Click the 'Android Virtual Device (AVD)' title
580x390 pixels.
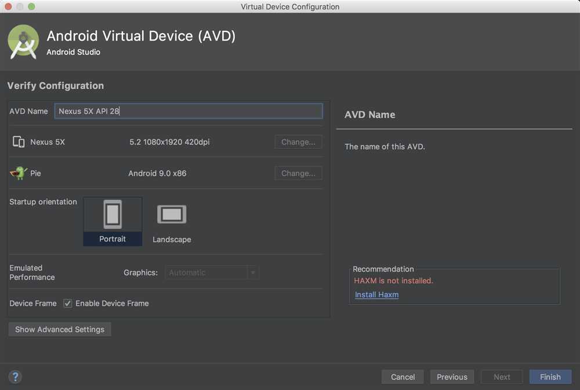point(141,36)
